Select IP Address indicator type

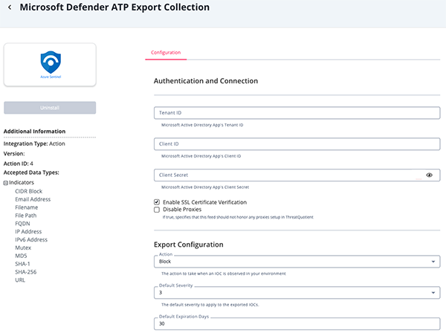pyautogui.click(x=28, y=231)
